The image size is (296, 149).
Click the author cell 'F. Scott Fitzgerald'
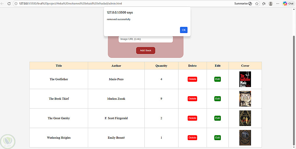tap(116, 118)
